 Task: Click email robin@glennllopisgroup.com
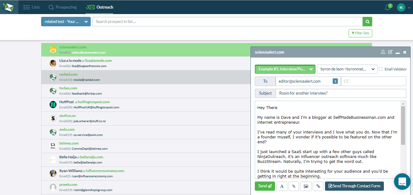(93, 190)
